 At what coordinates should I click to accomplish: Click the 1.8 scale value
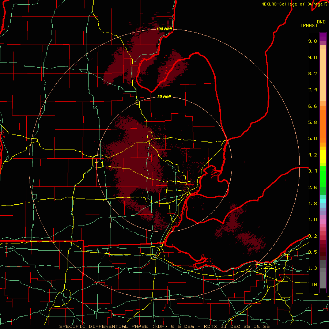click(x=313, y=204)
